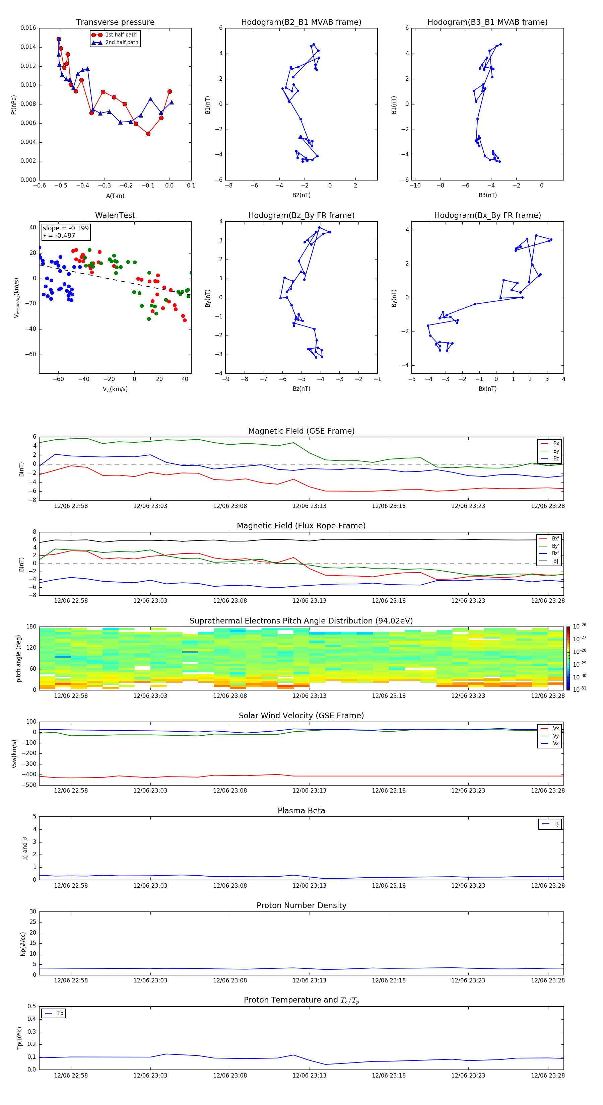Screen dimensions: 603x1105
Task: Click the "Solar Wind Velocity (GSE Frame)" title
Action: pos(301,716)
